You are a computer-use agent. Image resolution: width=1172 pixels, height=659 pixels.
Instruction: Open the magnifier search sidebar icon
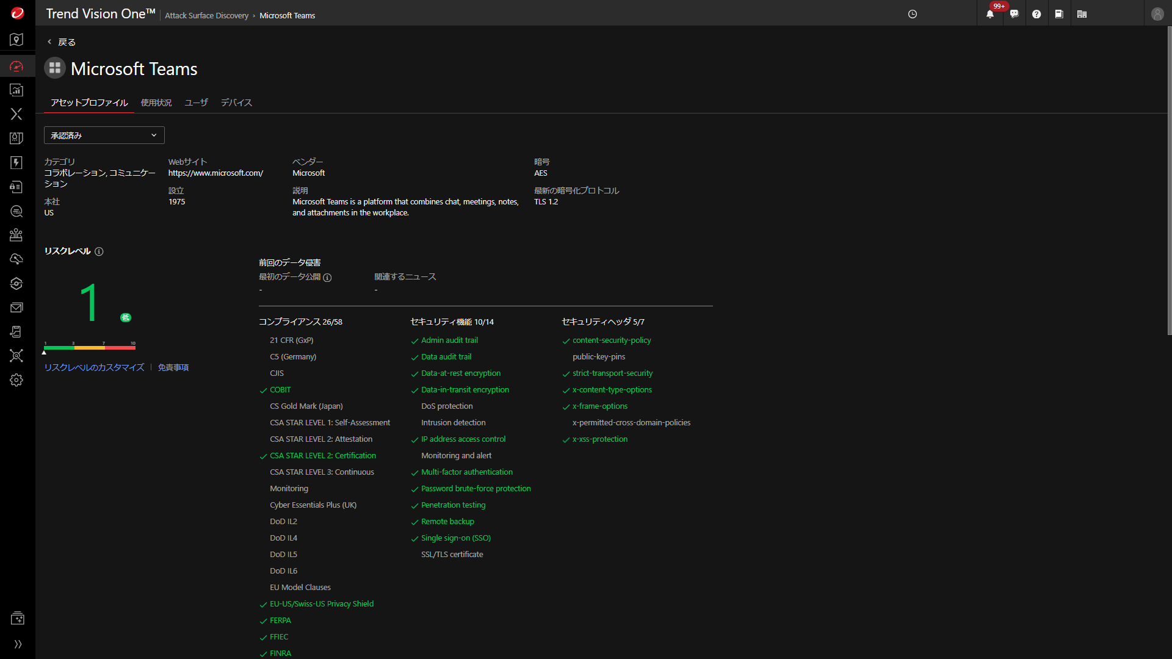click(x=16, y=211)
